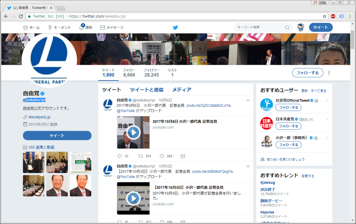Open the #spulse trend
356x224 pixels.
coord(267,212)
